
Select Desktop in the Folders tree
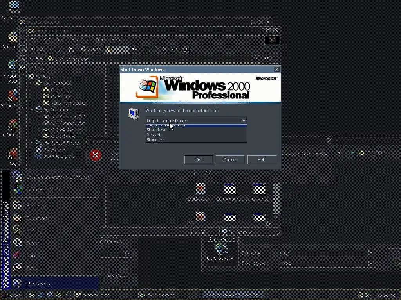pos(44,77)
